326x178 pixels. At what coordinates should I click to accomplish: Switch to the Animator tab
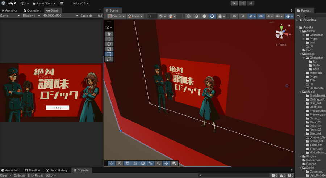[x=9, y=10]
